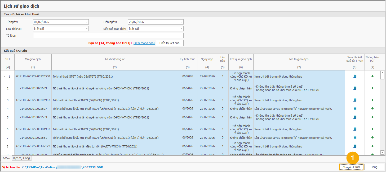The image size is (386, 172).
Task: Click the red 'Bạn có [14] thông báo từ CQT' text
Action: point(110,43)
